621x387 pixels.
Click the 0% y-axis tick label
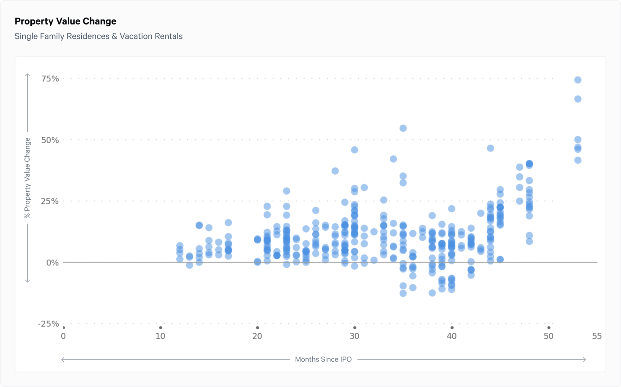coord(52,263)
